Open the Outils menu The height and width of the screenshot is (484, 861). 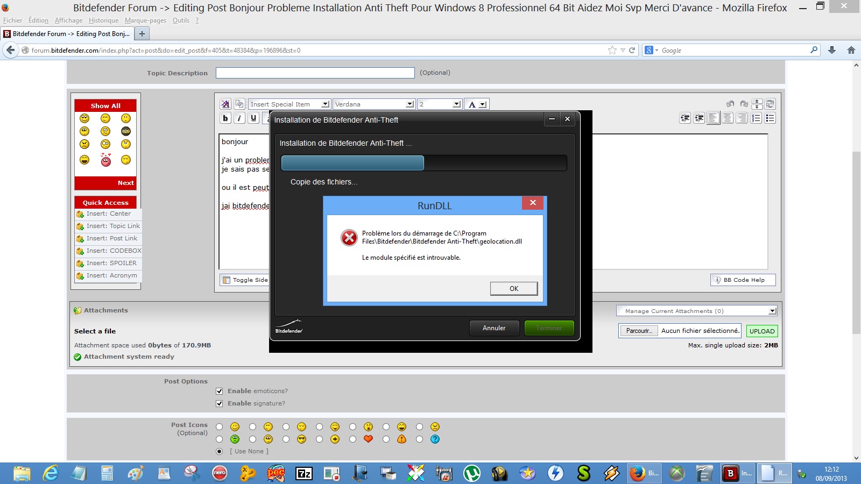point(181,20)
